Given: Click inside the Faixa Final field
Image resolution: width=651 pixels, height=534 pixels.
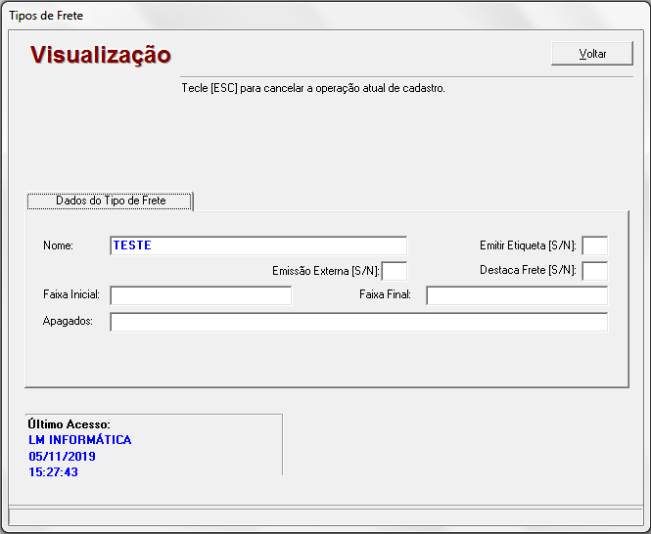Looking at the screenshot, I should click(516, 295).
